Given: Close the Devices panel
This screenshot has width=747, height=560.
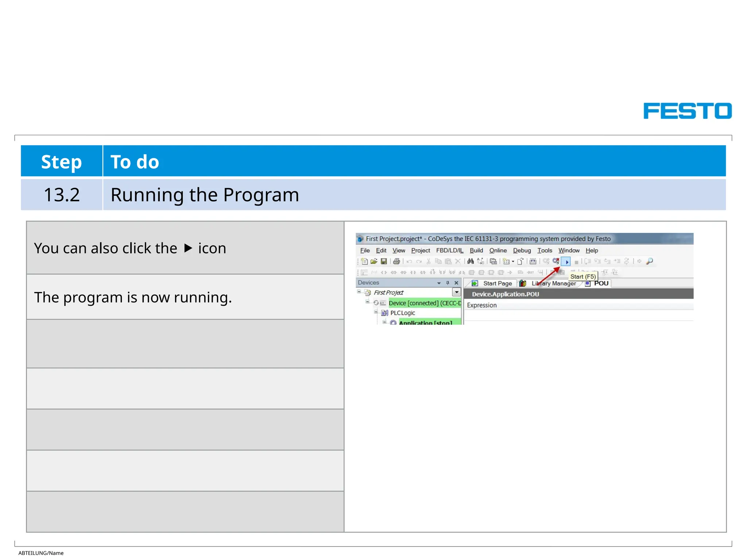Looking at the screenshot, I should click(x=456, y=283).
